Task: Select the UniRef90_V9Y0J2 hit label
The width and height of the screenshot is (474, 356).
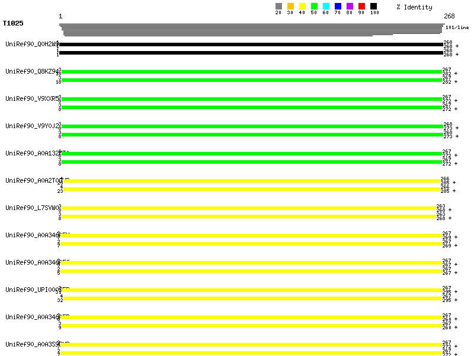Action: tap(31, 126)
